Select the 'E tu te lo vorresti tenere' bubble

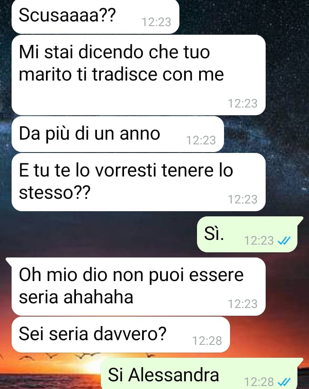click(x=139, y=182)
